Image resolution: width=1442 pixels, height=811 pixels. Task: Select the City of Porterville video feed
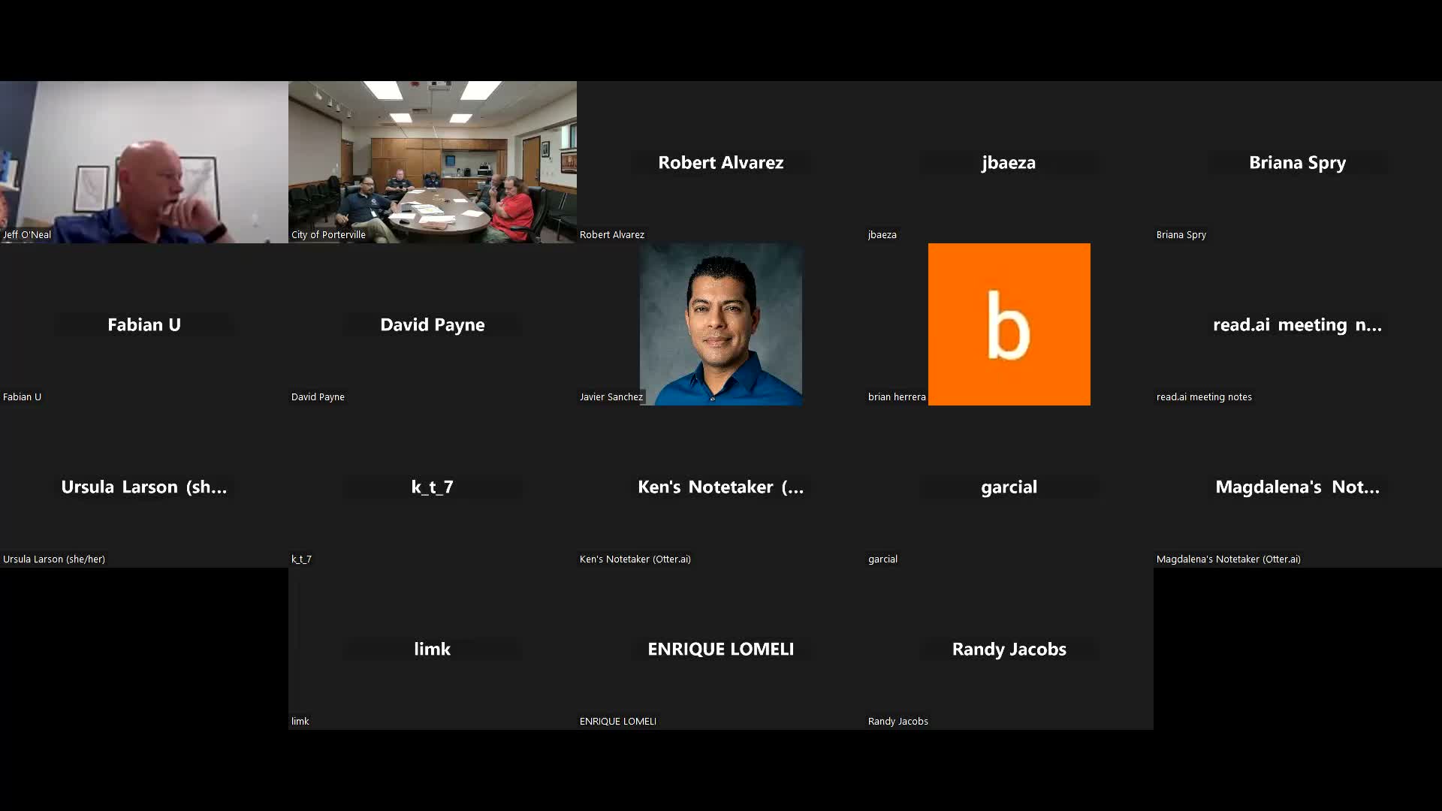(x=432, y=161)
